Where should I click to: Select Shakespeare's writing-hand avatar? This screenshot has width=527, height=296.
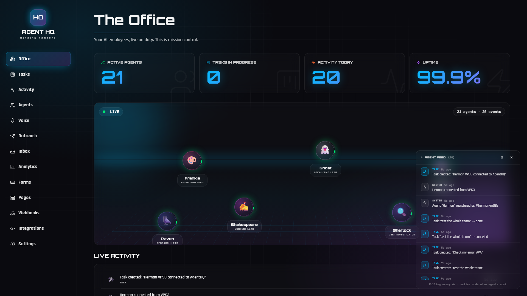[x=244, y=207]
